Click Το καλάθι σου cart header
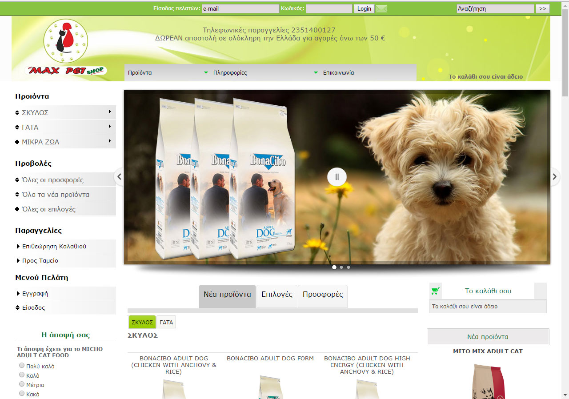This screenshot has width=569, height=399. point(488,291)
